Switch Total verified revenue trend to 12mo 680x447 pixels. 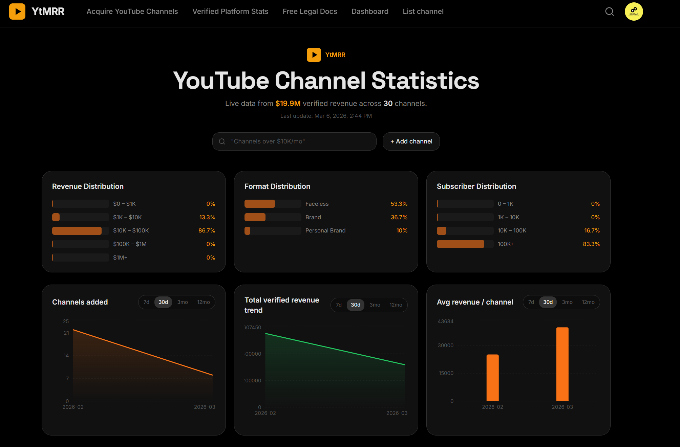[x=396, y=305]
